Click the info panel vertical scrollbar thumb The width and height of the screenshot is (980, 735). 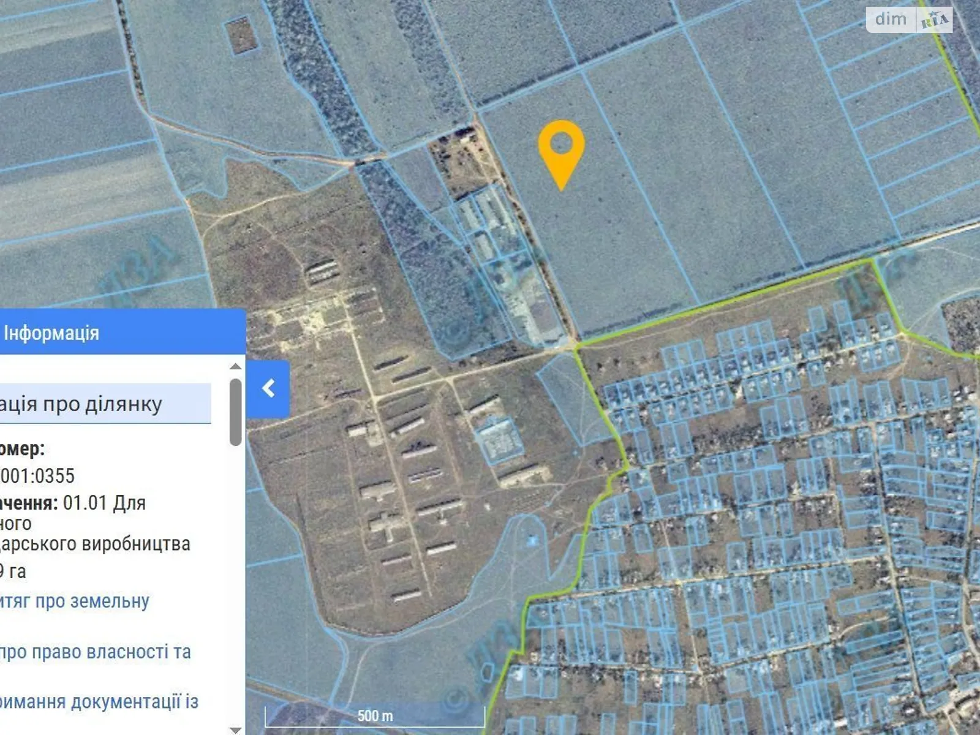[x=236, y=412]
